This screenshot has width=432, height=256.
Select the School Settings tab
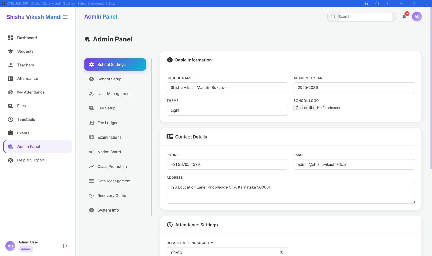click(x=115, y=65)
